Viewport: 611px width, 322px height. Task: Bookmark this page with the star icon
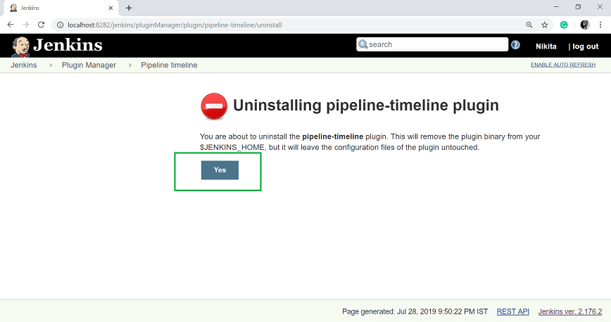tap(544, 25)
